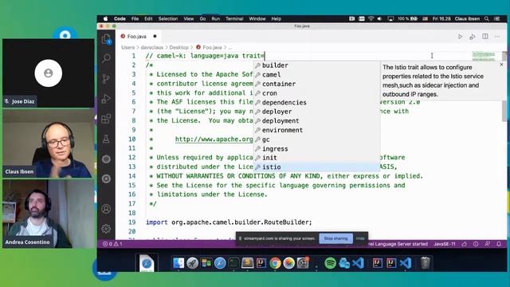The image size is (510, 287).
Task: Run the Java file with play icon
Action: [460, 37]
